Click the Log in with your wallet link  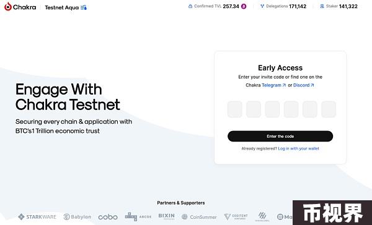[x=298, y=148]
